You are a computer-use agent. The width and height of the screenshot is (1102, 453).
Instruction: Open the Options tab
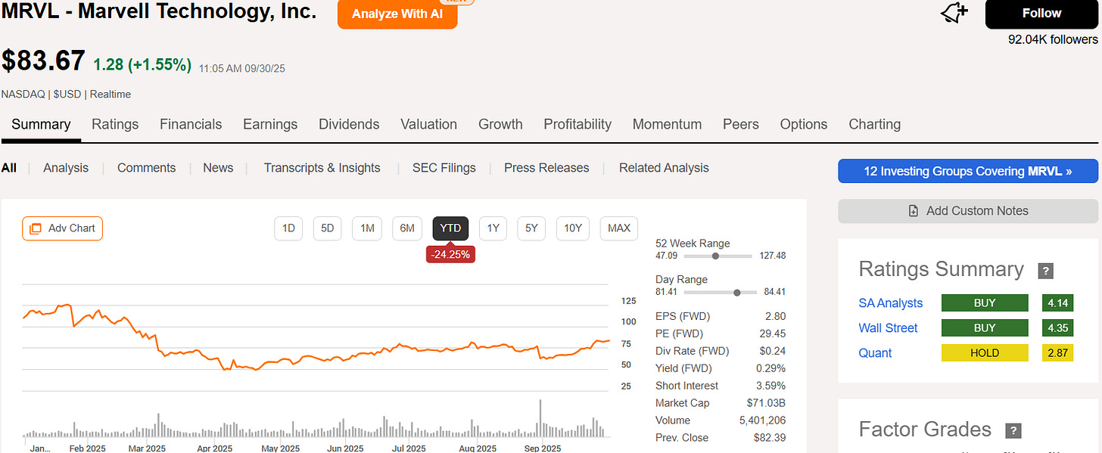(804, 124)
